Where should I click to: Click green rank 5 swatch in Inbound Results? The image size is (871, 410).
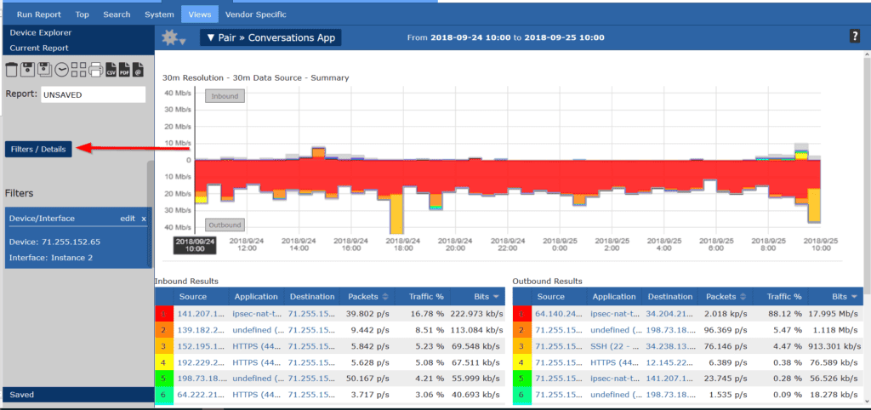click(x=164, y=379)
